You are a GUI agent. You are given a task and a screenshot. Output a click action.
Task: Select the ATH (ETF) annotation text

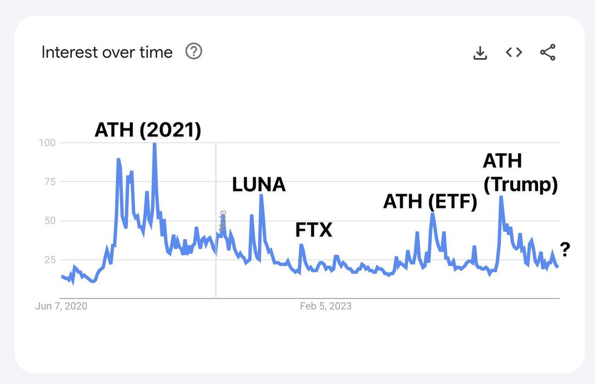coord(430,202)
